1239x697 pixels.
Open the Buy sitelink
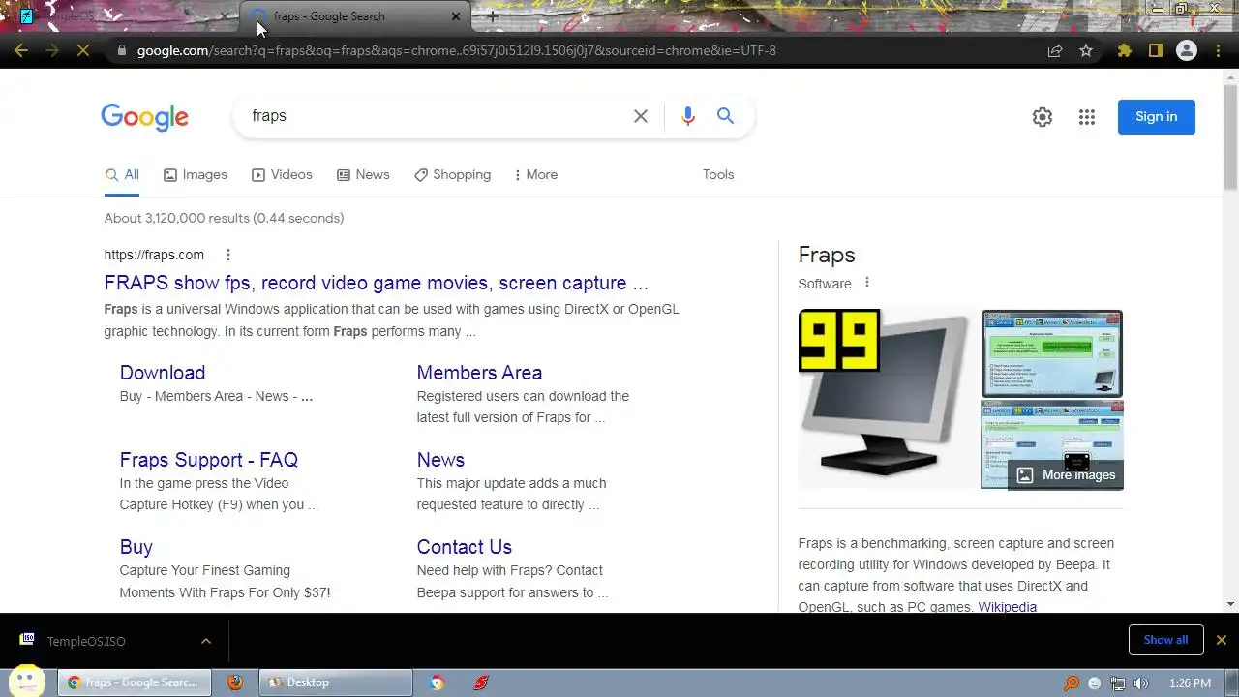tap(136, 547)
